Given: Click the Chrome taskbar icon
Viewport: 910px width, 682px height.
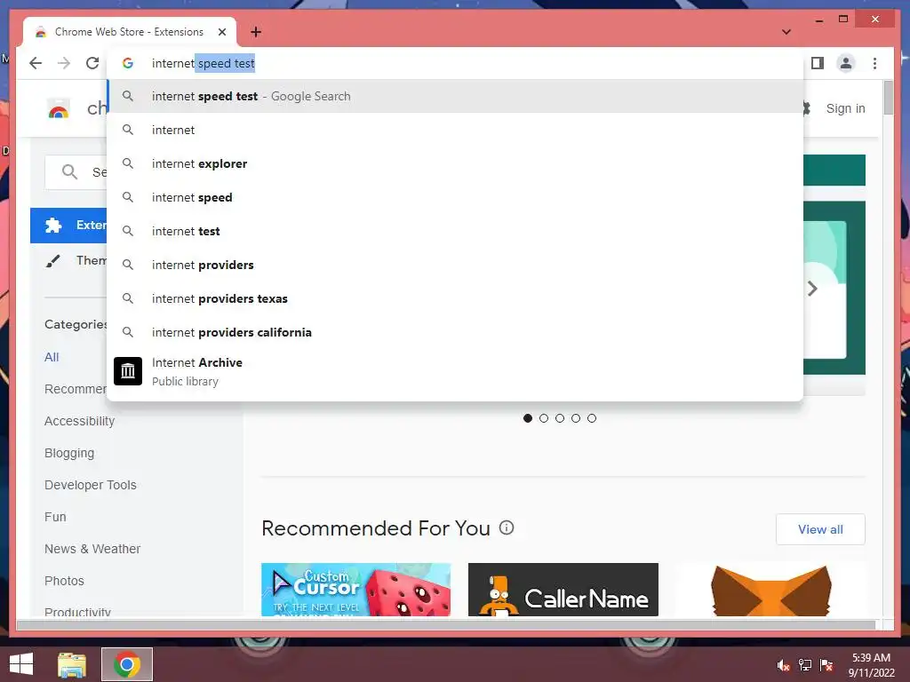Looking at the screenshot, I should point(126,664).
